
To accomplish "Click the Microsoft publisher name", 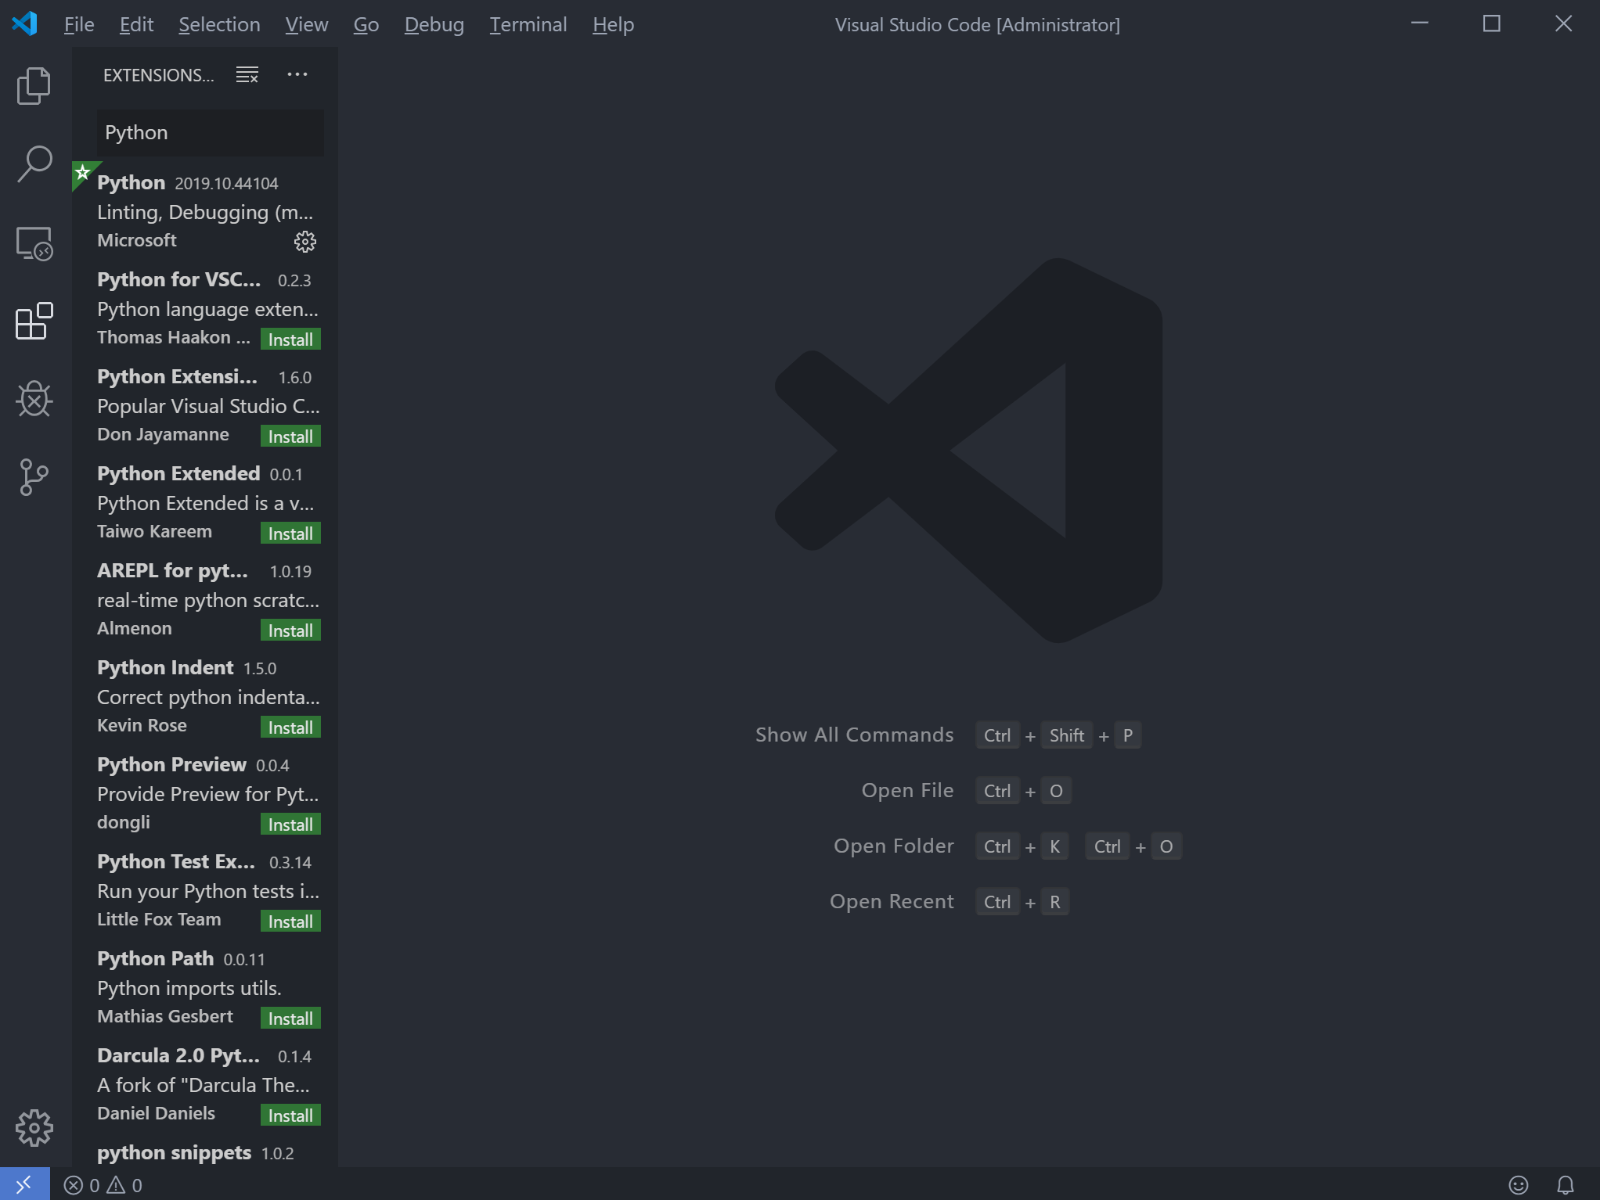I will tap(137, 240).
